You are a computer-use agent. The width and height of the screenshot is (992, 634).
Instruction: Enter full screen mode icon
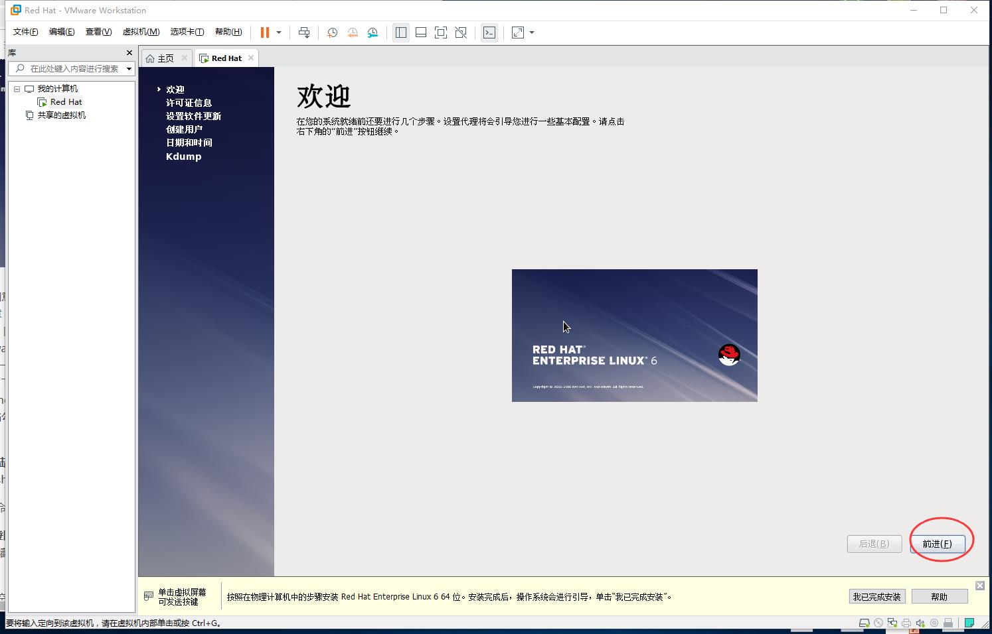(441, 32)
